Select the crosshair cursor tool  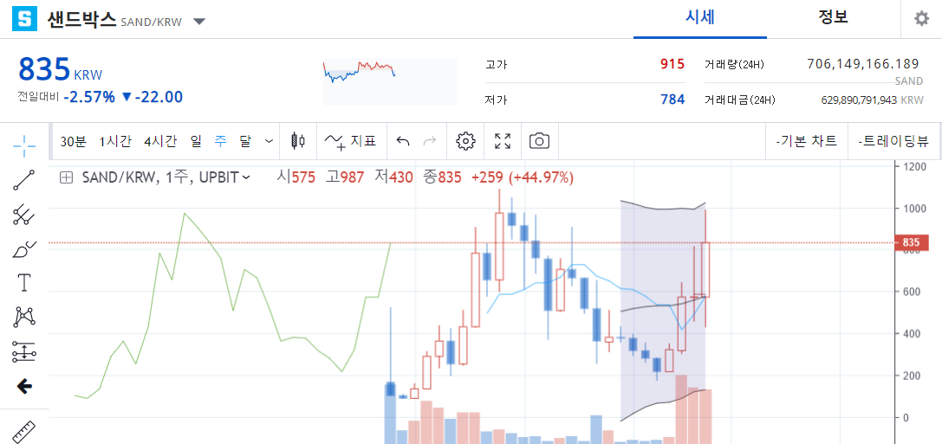tap(24, 145)
